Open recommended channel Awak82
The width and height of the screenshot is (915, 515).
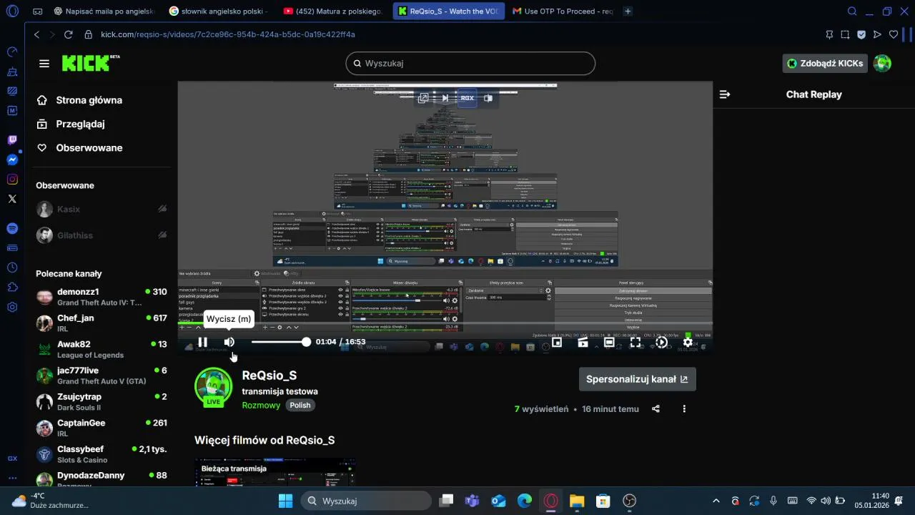click(102, 349)
